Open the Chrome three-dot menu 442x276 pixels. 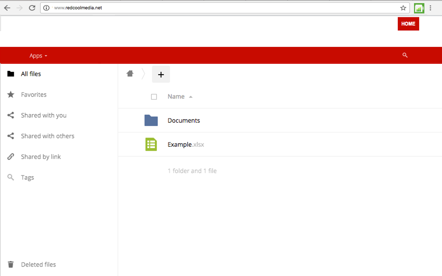pyautogui.click(x=430, y=8)
